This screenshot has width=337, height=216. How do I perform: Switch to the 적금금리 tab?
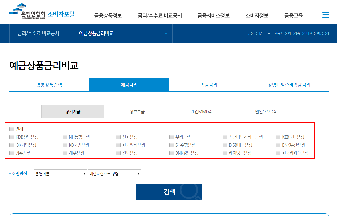tap(209, 85)
